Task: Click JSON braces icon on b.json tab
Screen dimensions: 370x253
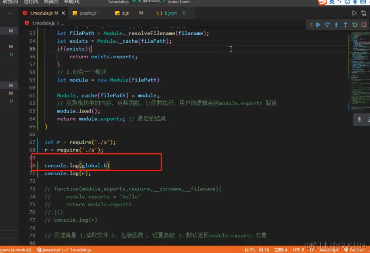Action: click(160, 13)
